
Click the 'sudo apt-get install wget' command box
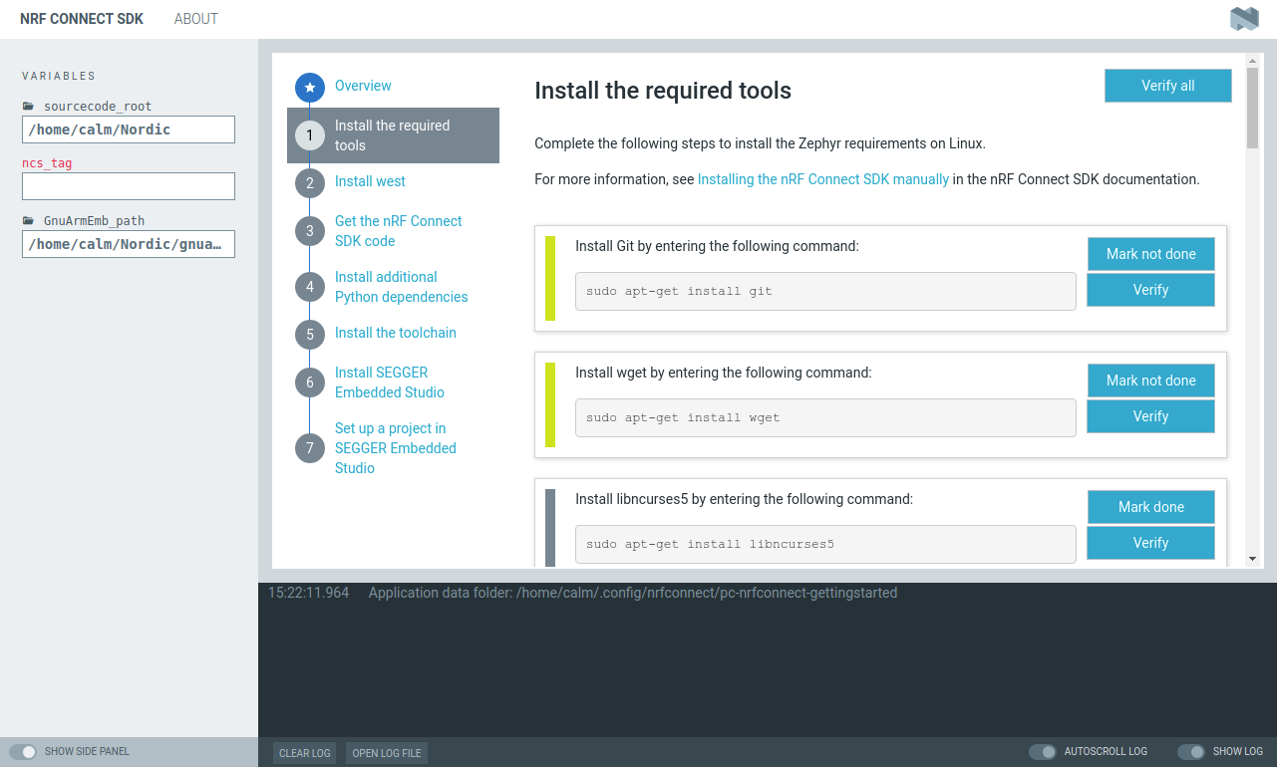pyautogui.click(x=825, y=417)
